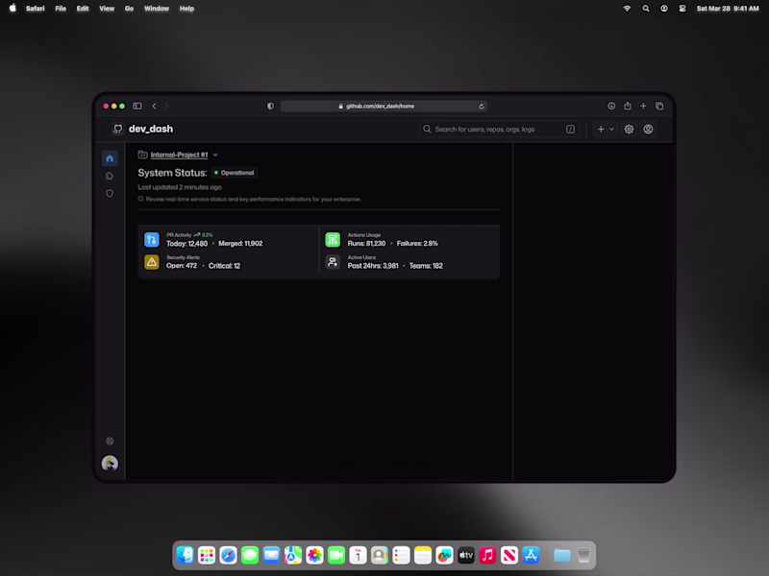Open the dev_dash title link

pos(151,129)
